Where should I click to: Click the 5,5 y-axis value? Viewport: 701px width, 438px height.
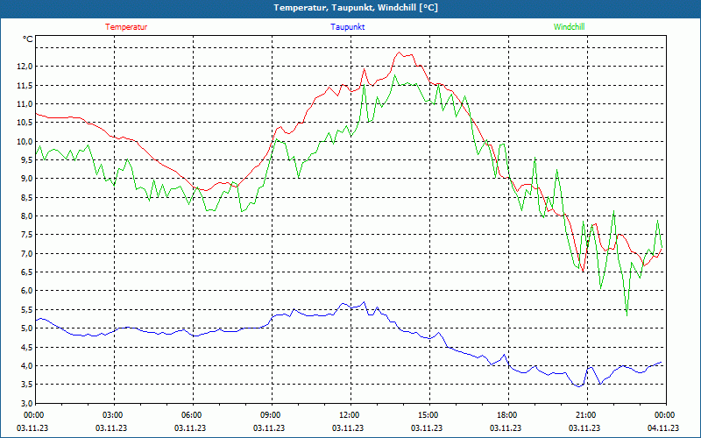[x=26, y=310]
